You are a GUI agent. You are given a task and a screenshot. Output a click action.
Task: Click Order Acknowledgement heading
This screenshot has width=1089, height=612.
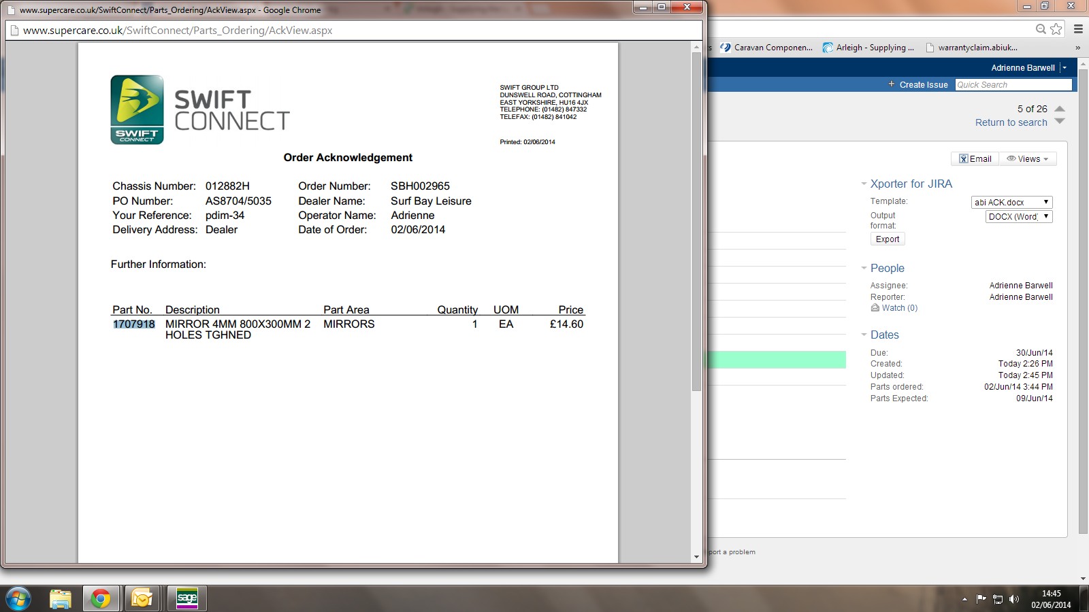[348, 158]
